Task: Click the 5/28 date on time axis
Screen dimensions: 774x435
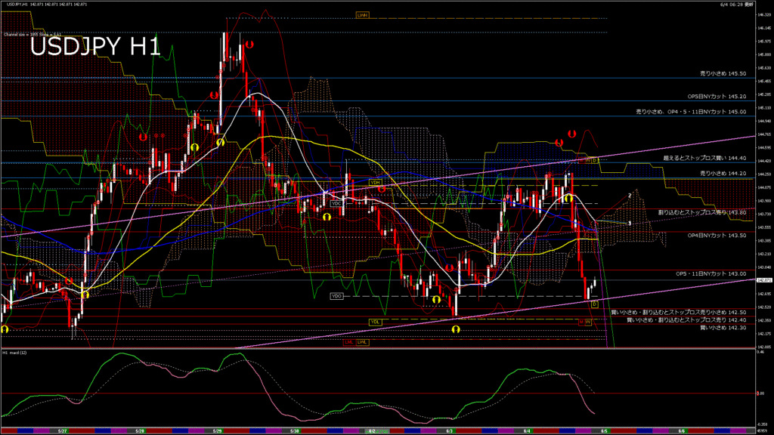Action: (140, 431)
